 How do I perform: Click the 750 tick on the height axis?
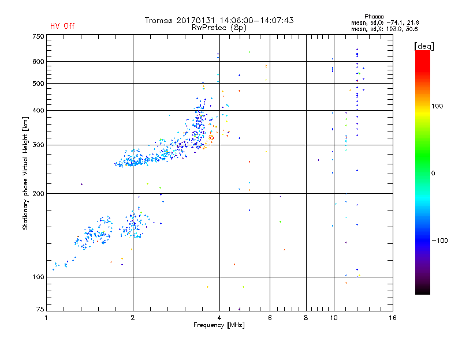[x=39, y=36]
